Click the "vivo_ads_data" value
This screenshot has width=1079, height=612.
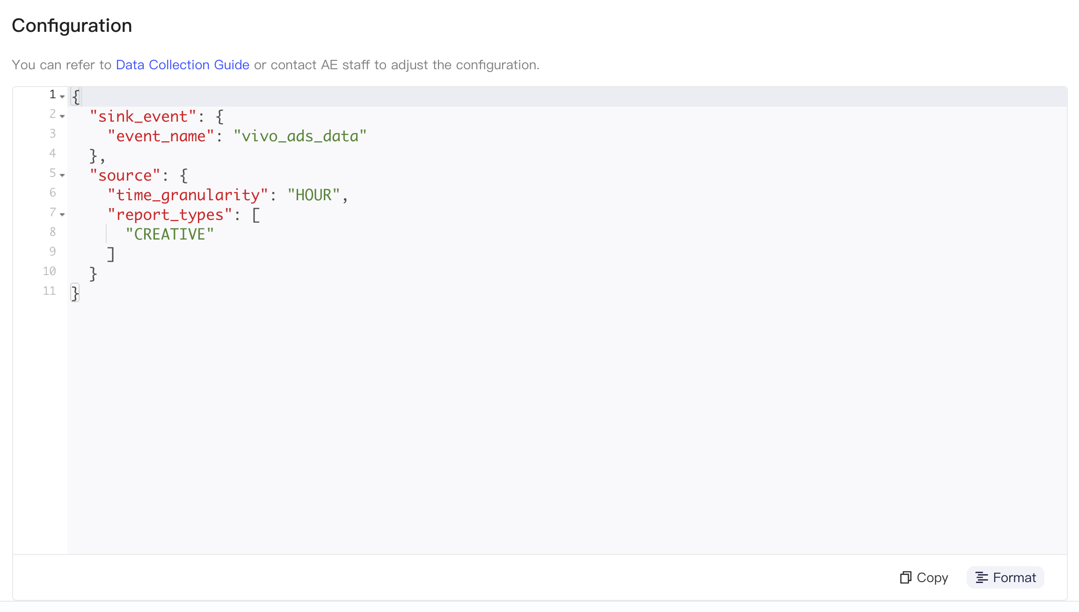click(300, 136)
